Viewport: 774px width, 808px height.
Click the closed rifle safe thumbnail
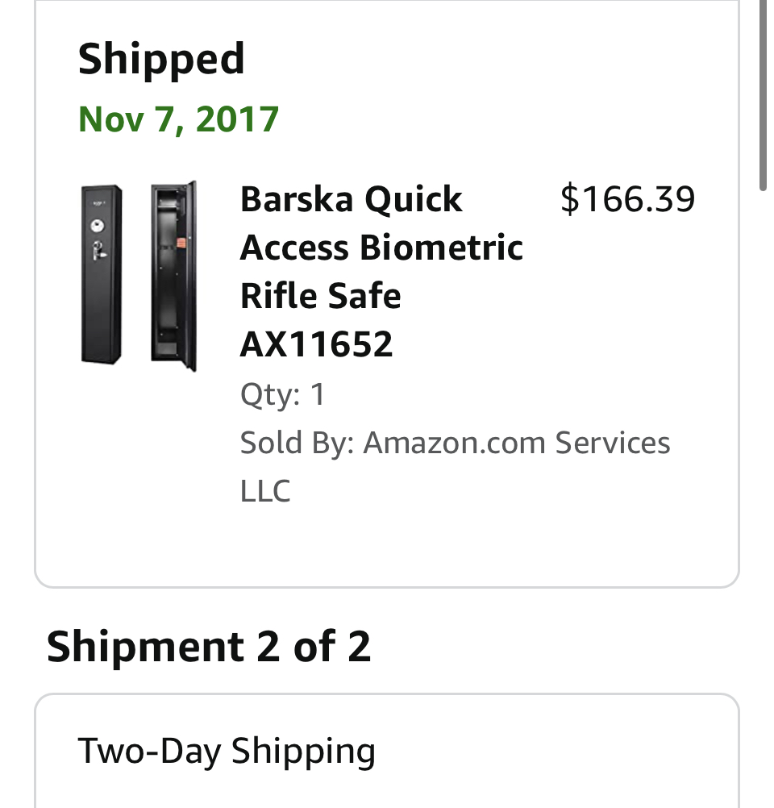point(102,275)
